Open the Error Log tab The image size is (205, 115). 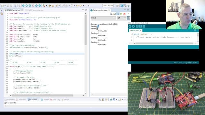pyautogui.click(x=55, y=100)
